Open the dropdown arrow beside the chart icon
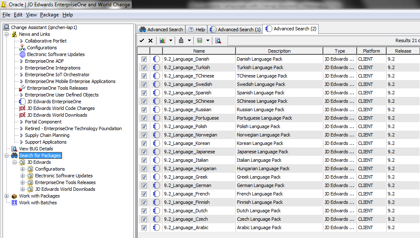420x238 pixels. (x=171, y=41)
